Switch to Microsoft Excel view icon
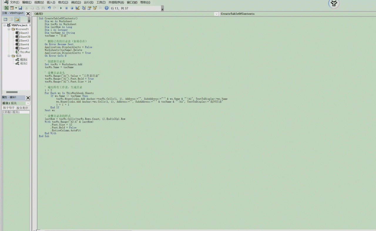The image size is (376, 231). tap(6, 8)
